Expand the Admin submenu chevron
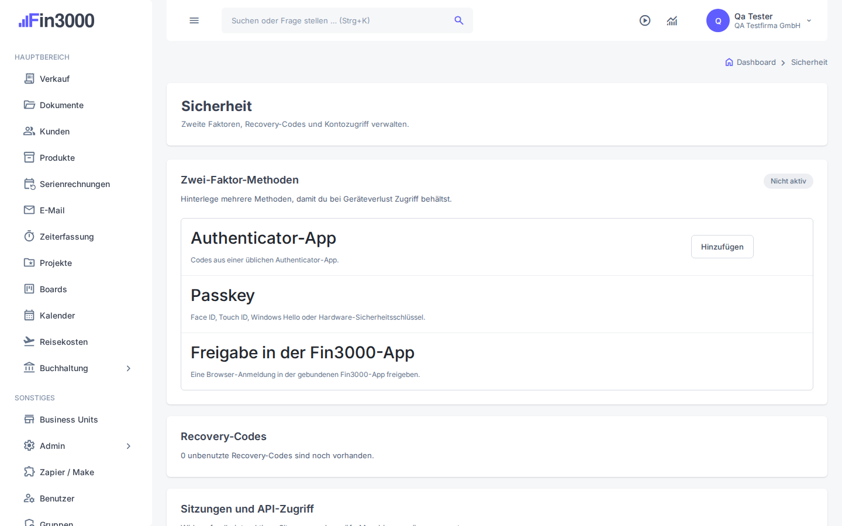842x526 pixels. click(x=129, y=446)
